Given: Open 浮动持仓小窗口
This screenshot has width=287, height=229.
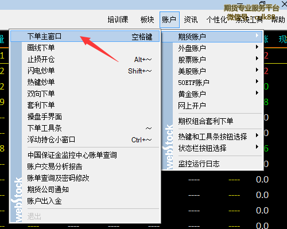Looking at the screenshot, I should click(85, 139).
